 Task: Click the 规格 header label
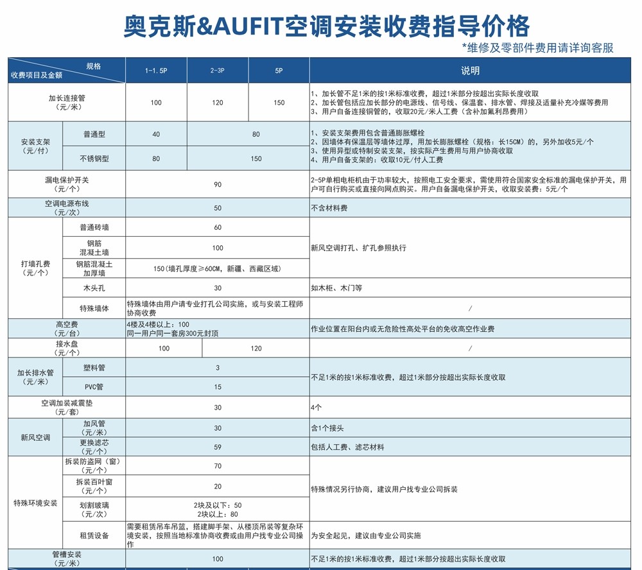pos(93,66)
